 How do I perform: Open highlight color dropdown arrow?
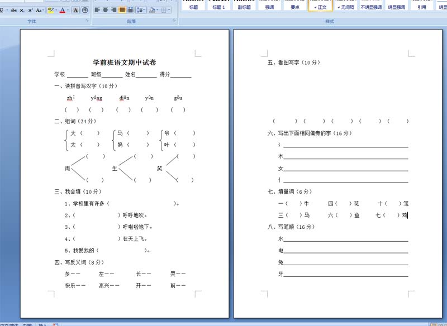coord(56,10)
